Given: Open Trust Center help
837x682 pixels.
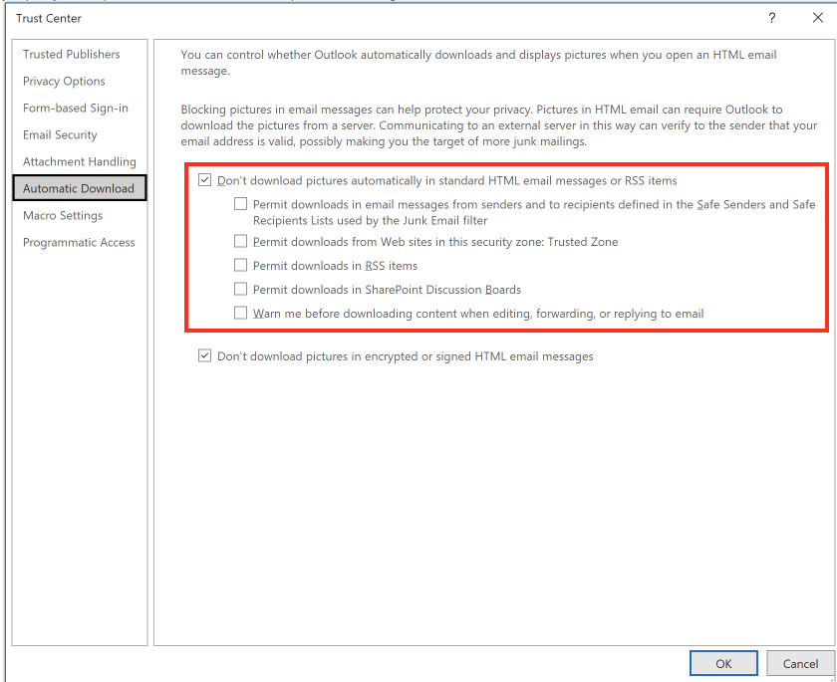Looking at the screenshot, I should coord(771,18).
